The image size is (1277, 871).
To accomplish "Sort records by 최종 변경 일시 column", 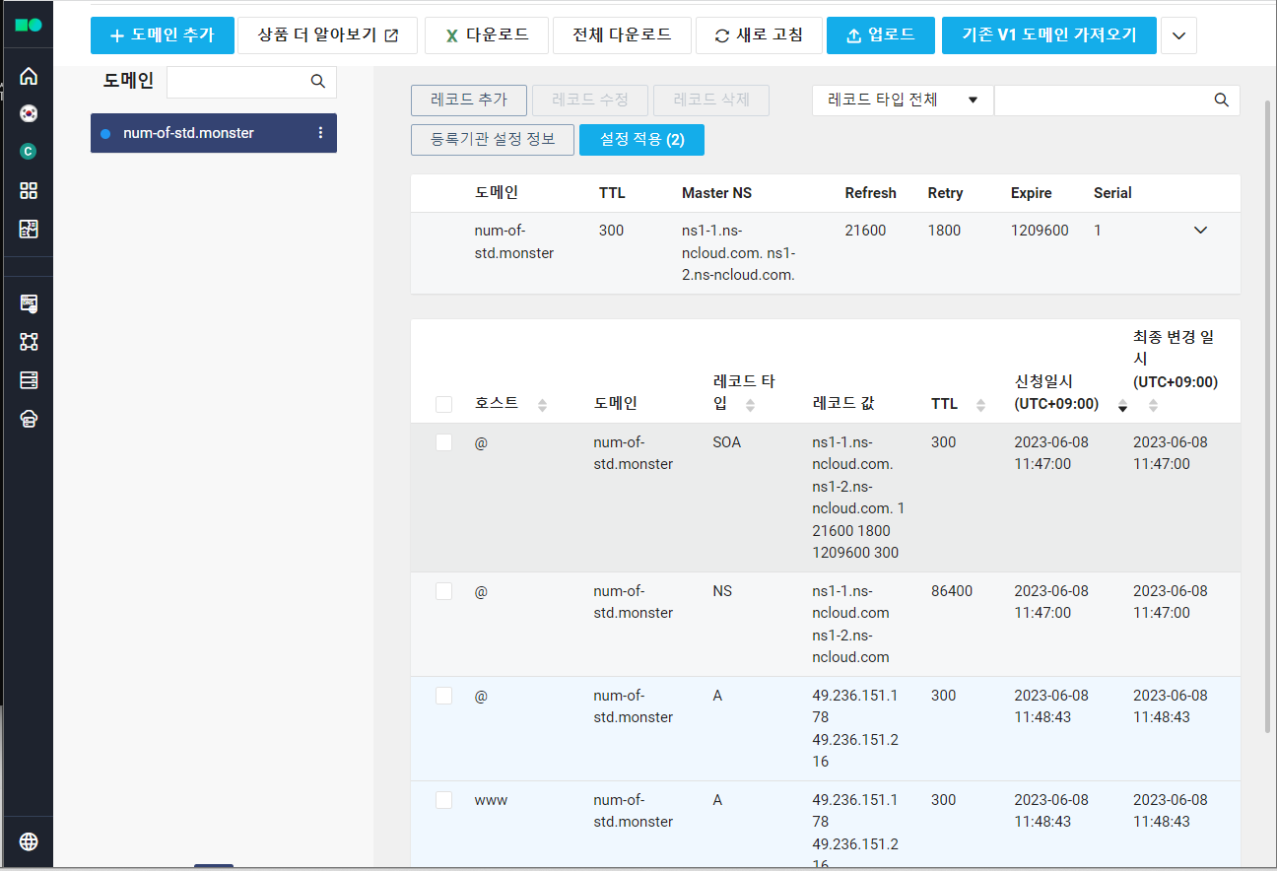I will pos(1153,404).
